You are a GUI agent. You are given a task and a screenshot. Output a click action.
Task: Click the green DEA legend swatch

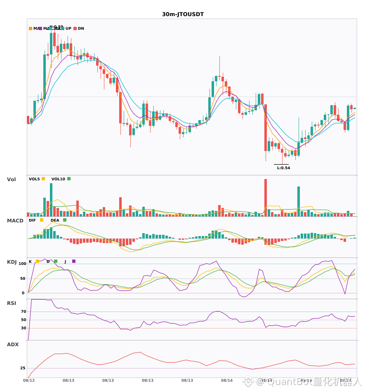[65, 220]
